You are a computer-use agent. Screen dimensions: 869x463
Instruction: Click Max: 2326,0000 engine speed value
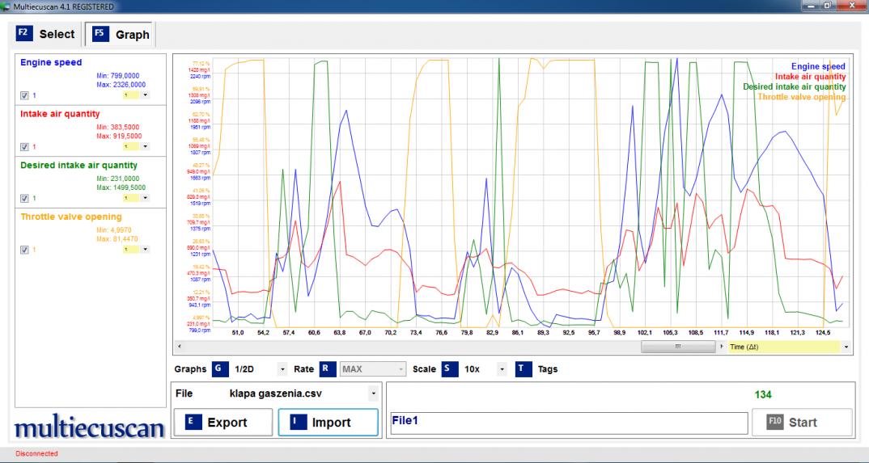(121, 85)
